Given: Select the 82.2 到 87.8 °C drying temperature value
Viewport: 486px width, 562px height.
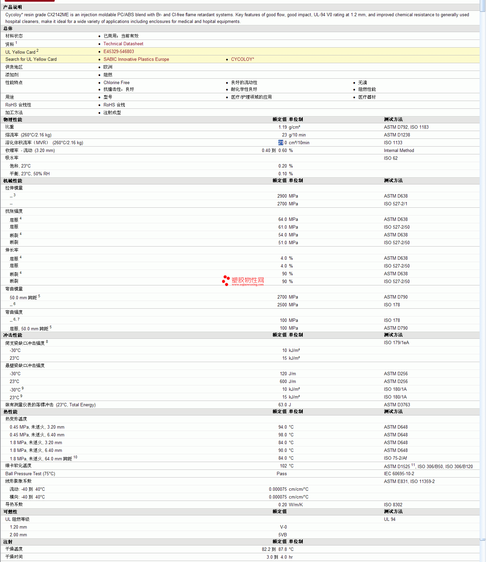Looking at the screenshot, I should (x=278, y=549).
